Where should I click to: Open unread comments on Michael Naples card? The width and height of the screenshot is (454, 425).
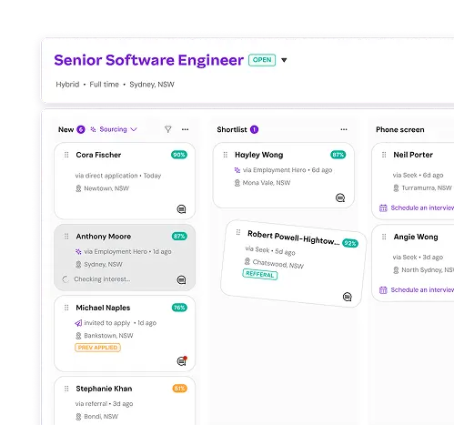(x=181, y=361)
